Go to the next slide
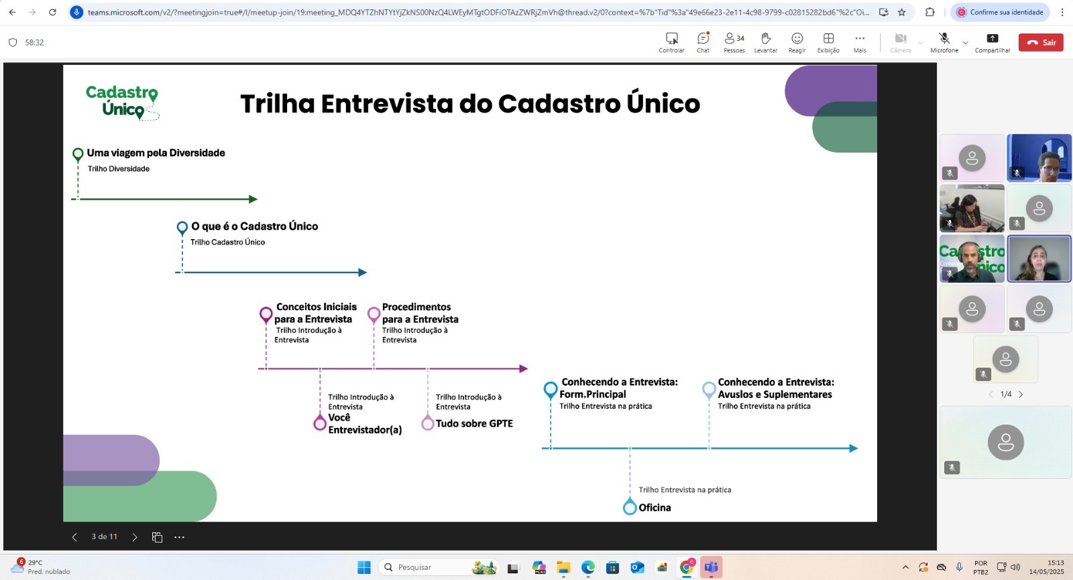This screenshot has width=1073, height=580. (135, 537)
